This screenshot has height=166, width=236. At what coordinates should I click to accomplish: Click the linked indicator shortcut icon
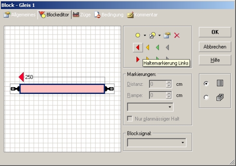pyautogui.click(x=152, y=35)
